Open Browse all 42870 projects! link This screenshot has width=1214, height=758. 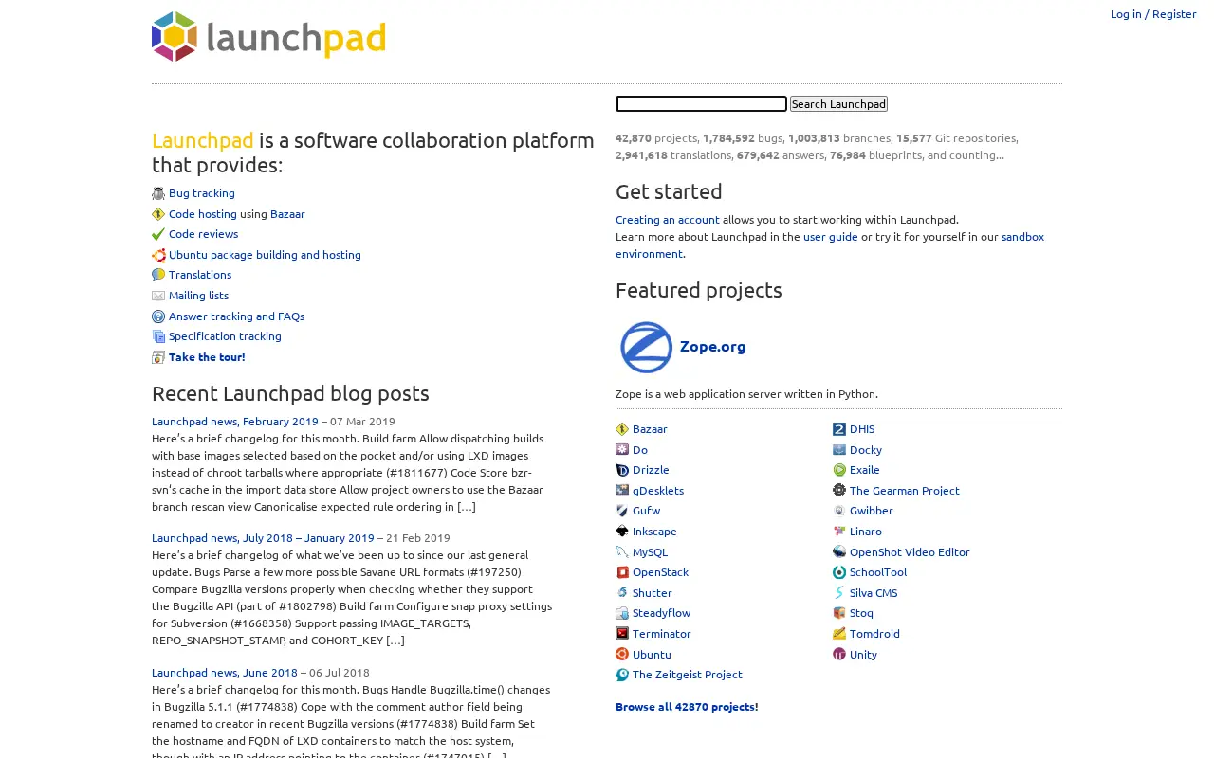pos(687,707)
